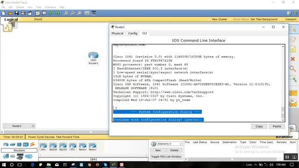299x168 pixels.
Task: Click the New file toolbar icon
Action: click(4, 13)
